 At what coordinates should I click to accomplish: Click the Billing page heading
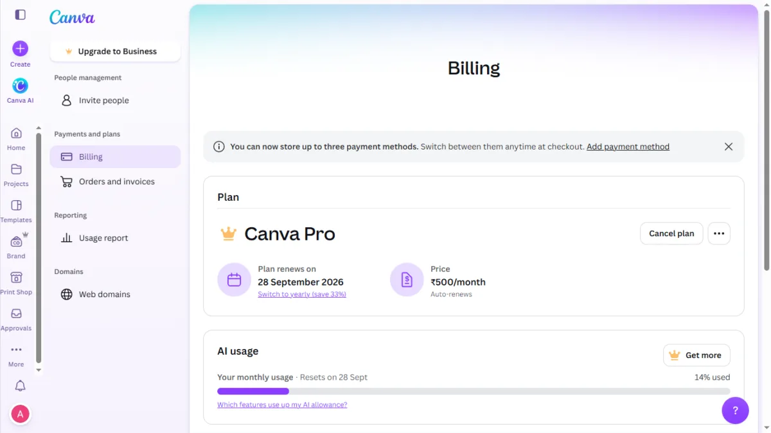tap(474, 68)
